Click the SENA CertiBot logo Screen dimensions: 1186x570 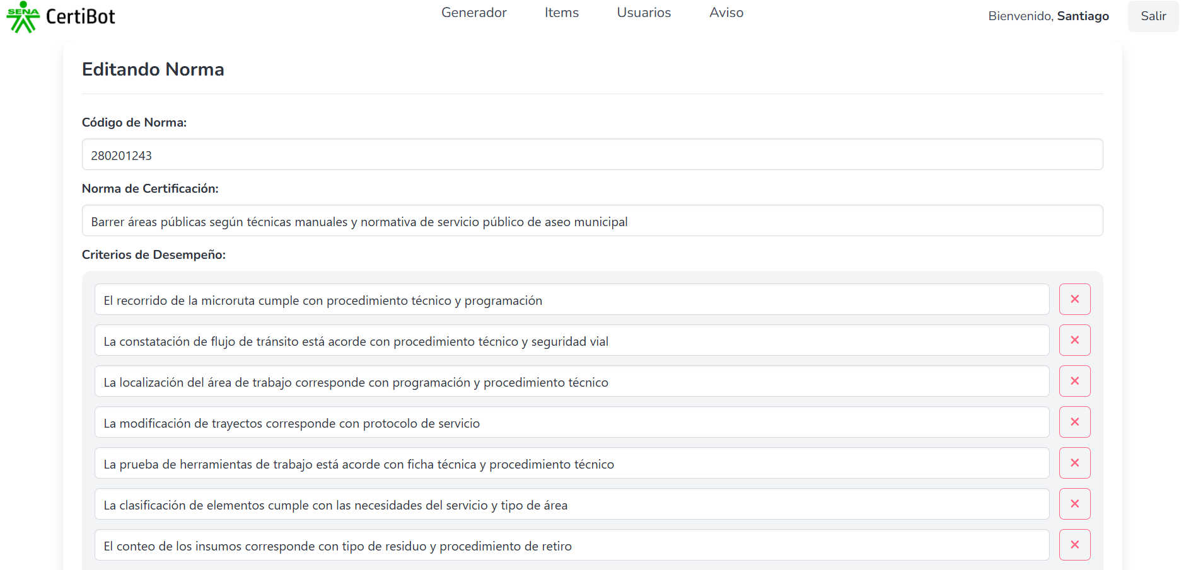click(x=23, y=17)
